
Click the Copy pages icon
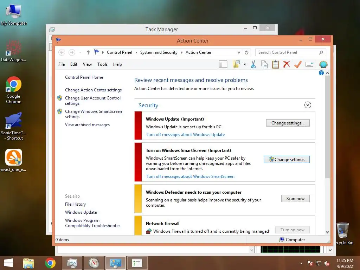tap(264, 65)
